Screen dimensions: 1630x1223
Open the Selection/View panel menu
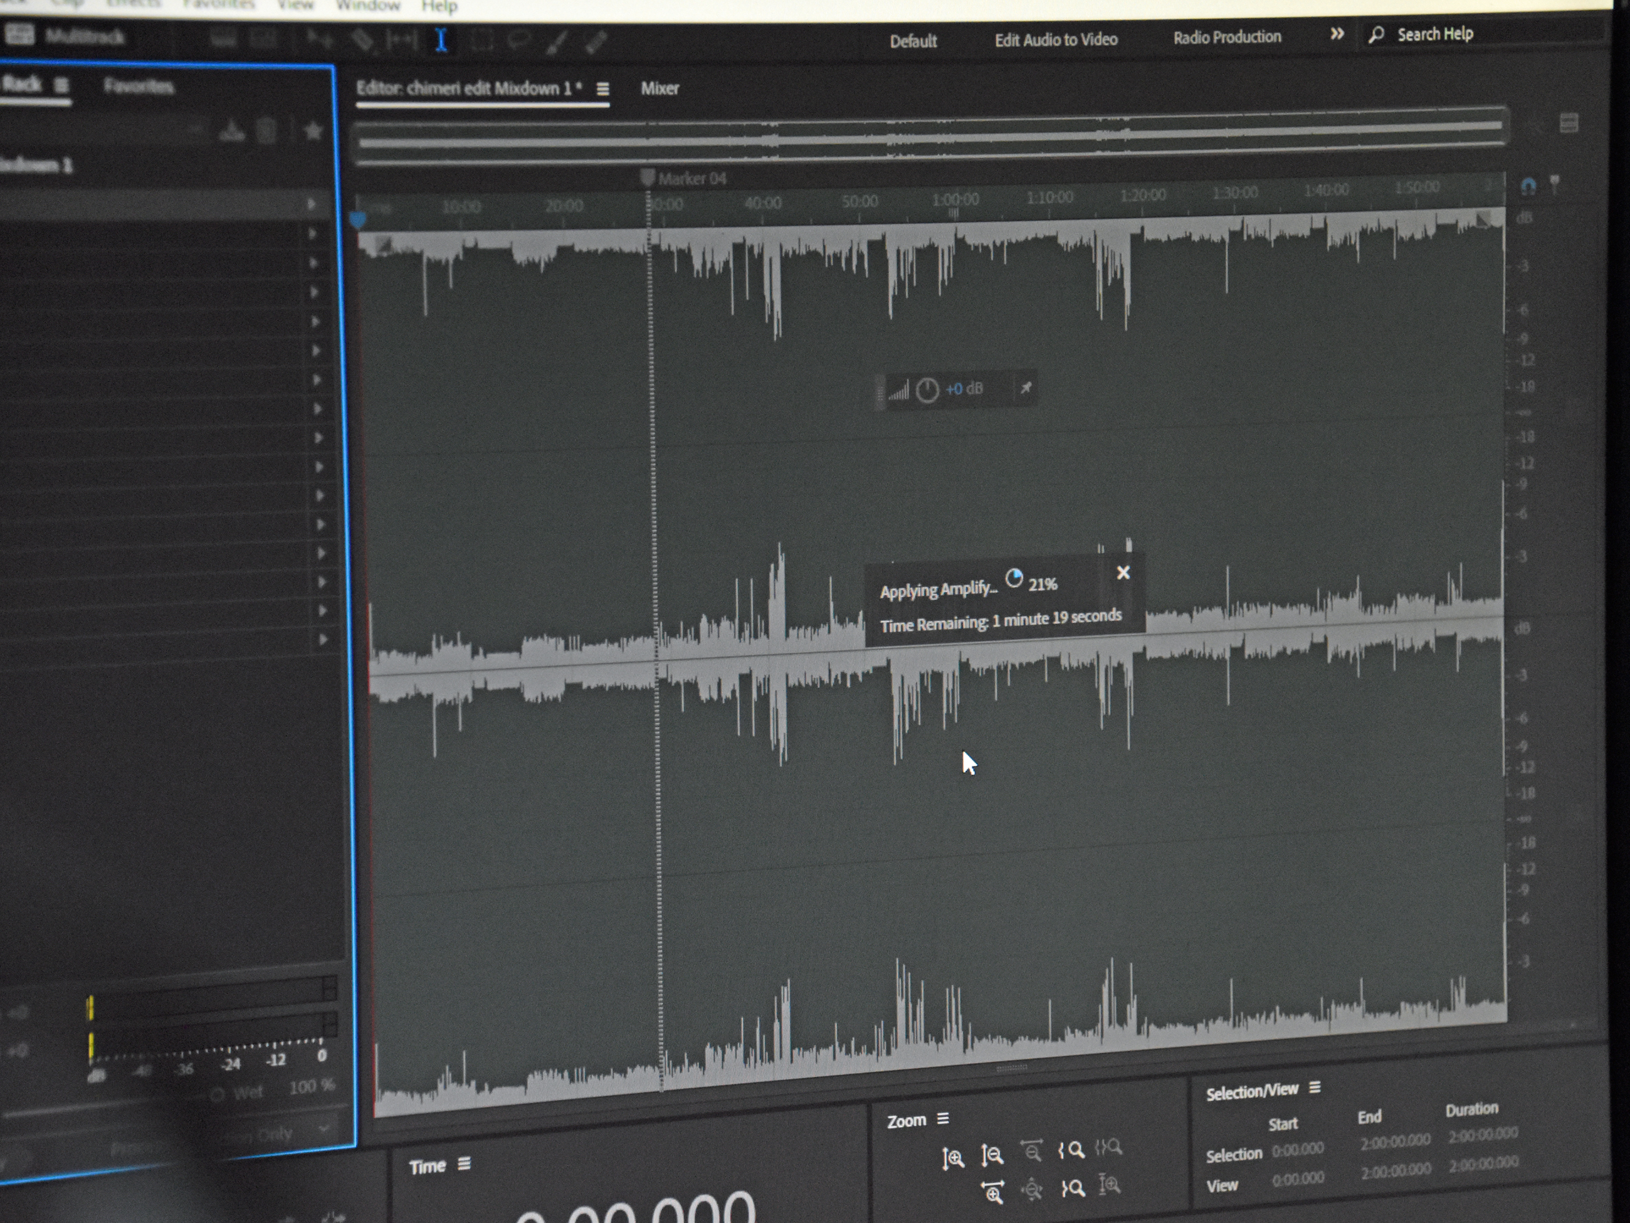[1315, 1088]
